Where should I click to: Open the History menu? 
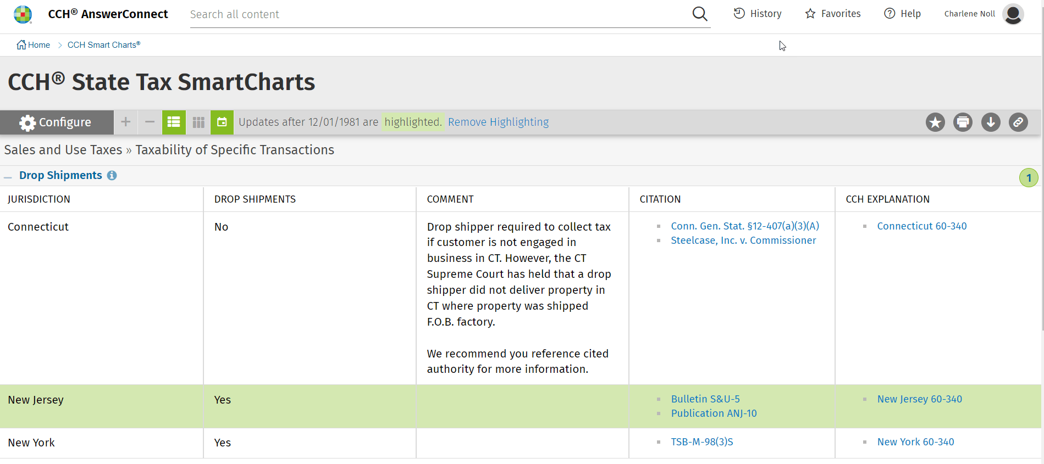click(x=758, y=14)
